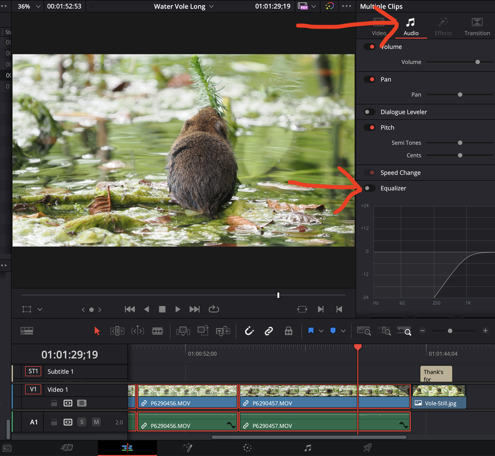The width and height of the screenshot is (495, 456).
Task: Toggle linked selection chain icon
Action: pos(269,331)
